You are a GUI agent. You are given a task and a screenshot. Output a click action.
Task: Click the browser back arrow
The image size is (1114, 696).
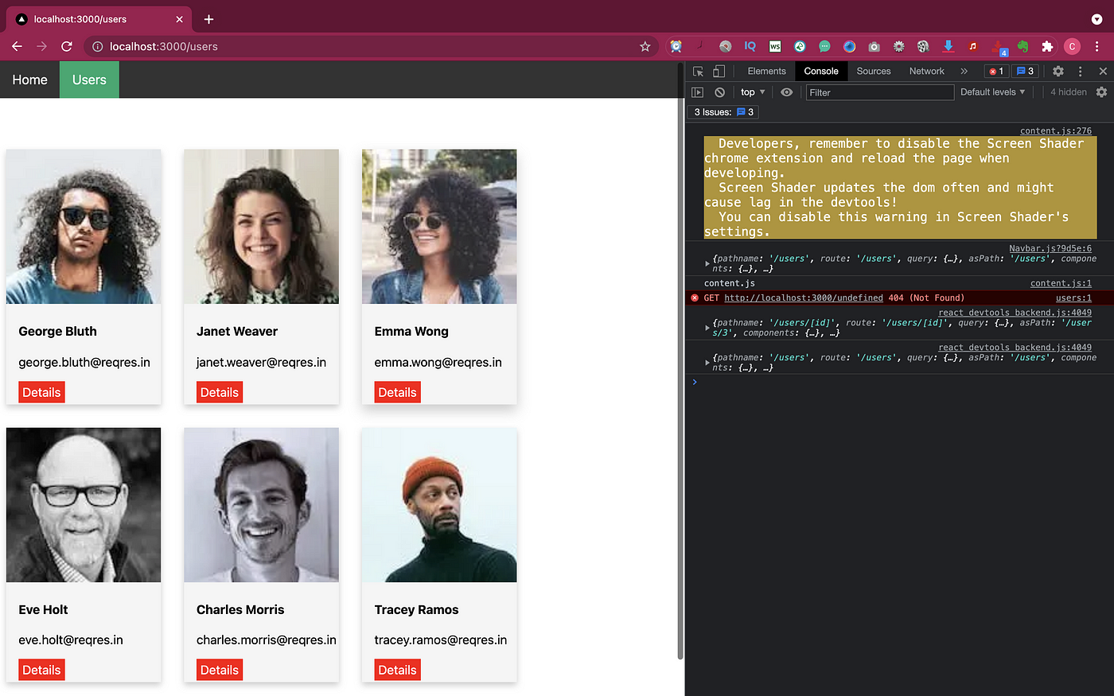click(17, 46)
